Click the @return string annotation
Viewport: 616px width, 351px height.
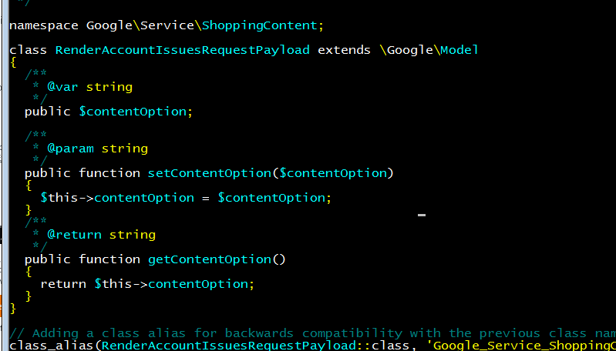[x=101, y=235]
